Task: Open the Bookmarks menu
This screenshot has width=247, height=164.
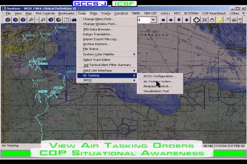Action: point(66,14)
